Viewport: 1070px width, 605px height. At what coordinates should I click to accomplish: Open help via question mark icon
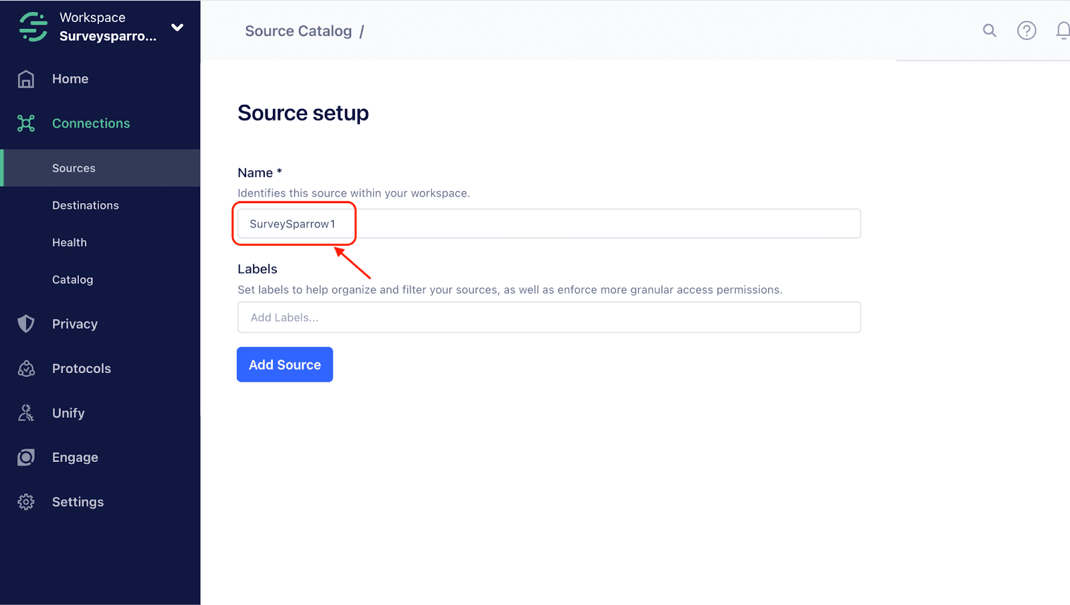coord(1026,31)
